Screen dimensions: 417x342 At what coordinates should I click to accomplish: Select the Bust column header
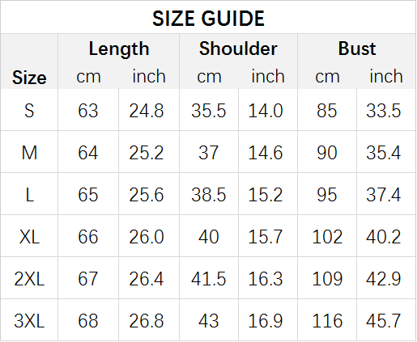[x=357, y=49]
